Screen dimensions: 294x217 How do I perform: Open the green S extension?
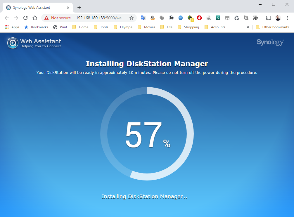click(x=218, y=18)
